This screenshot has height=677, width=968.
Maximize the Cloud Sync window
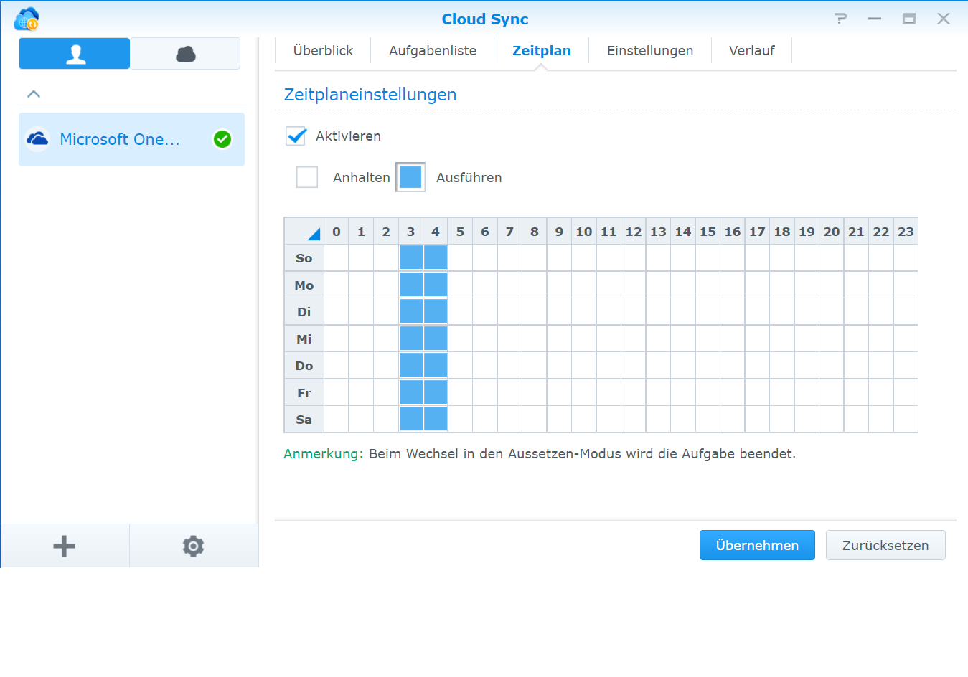(x=909, y=19)
